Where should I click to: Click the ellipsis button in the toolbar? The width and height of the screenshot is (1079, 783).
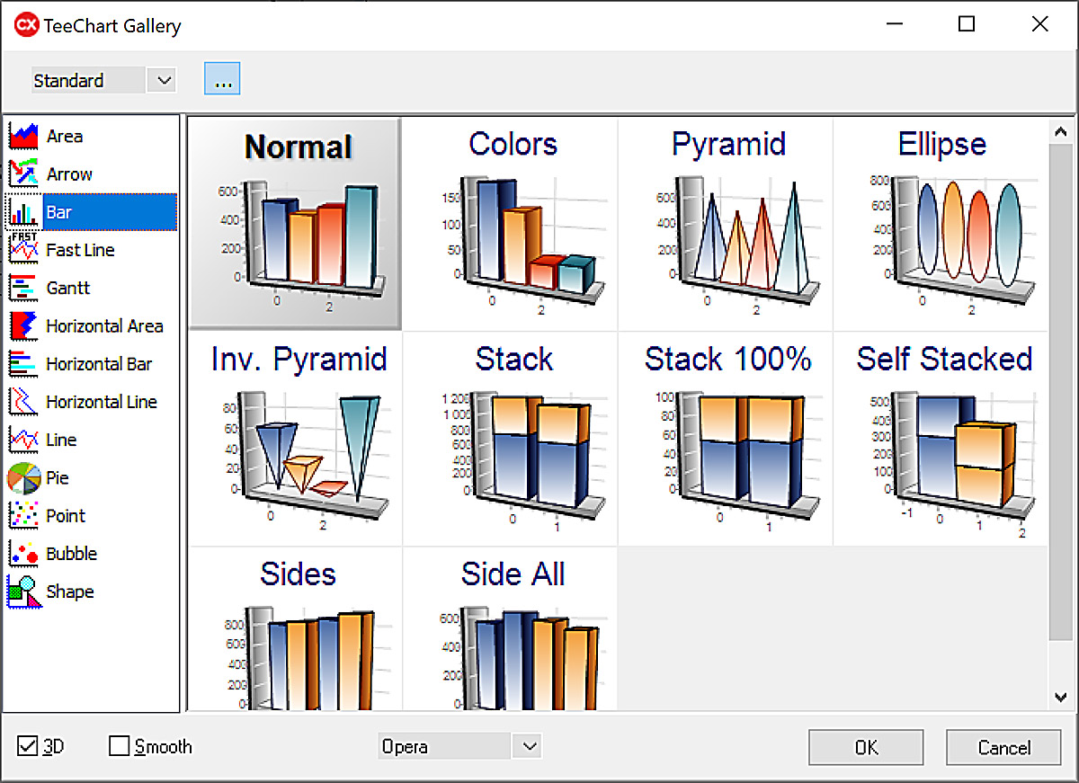(x=222, y=79)
